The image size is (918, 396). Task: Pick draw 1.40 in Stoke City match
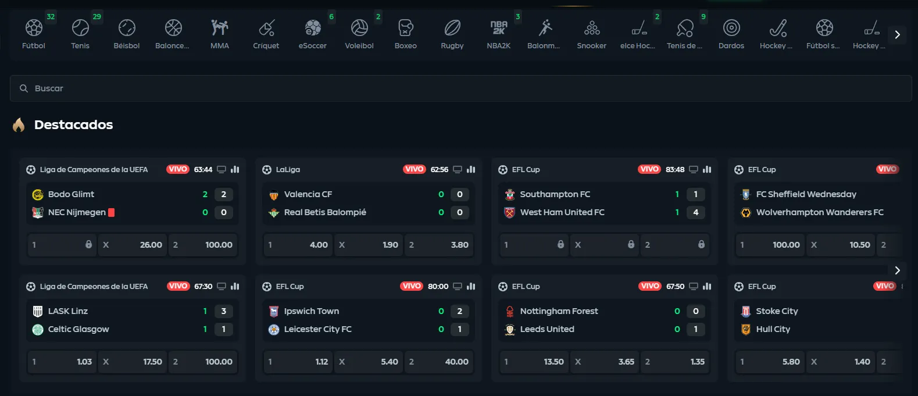841,362
